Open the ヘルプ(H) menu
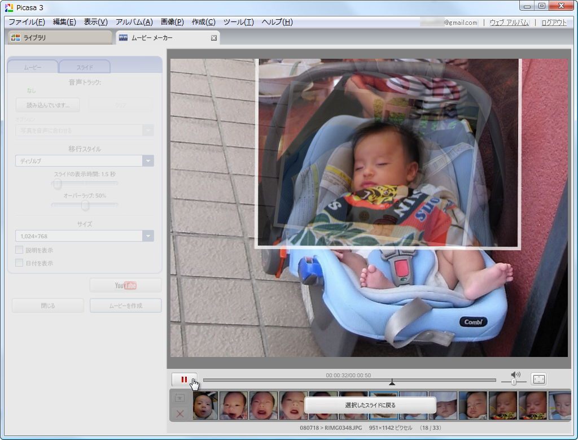Screen dimensions: 578x440 [277, 22]
